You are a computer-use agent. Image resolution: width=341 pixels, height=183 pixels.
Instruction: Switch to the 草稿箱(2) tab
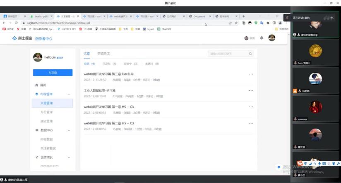click(x=103, y=54)
